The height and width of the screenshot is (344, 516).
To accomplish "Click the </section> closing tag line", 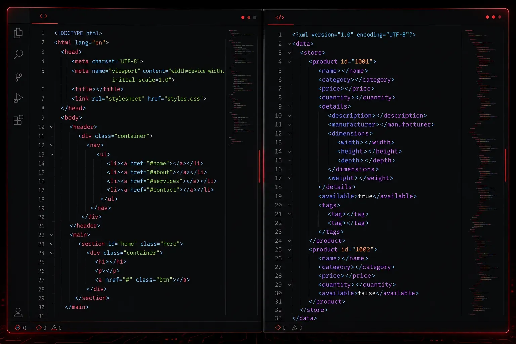I will (92, 298).
